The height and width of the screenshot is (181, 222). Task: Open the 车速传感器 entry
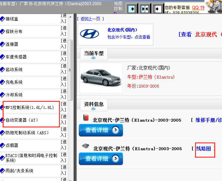point(16,57)
